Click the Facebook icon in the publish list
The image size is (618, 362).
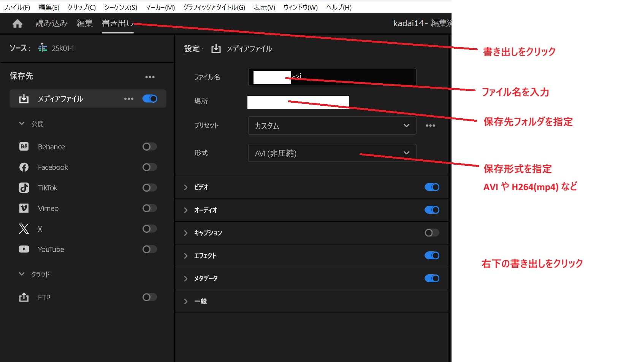[x=24, y=167]
